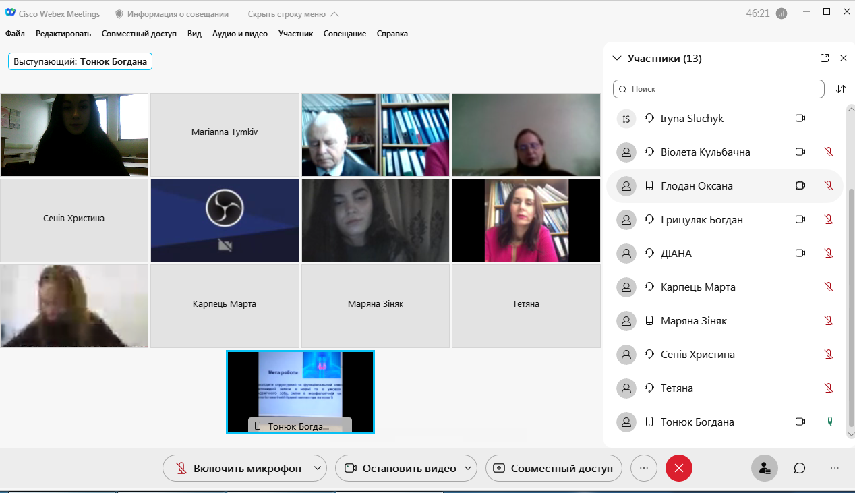Click muted mic icon for Віолета Кульбачна
The width and height of the screenshot is (855, 493).
(x=829, y=152)
